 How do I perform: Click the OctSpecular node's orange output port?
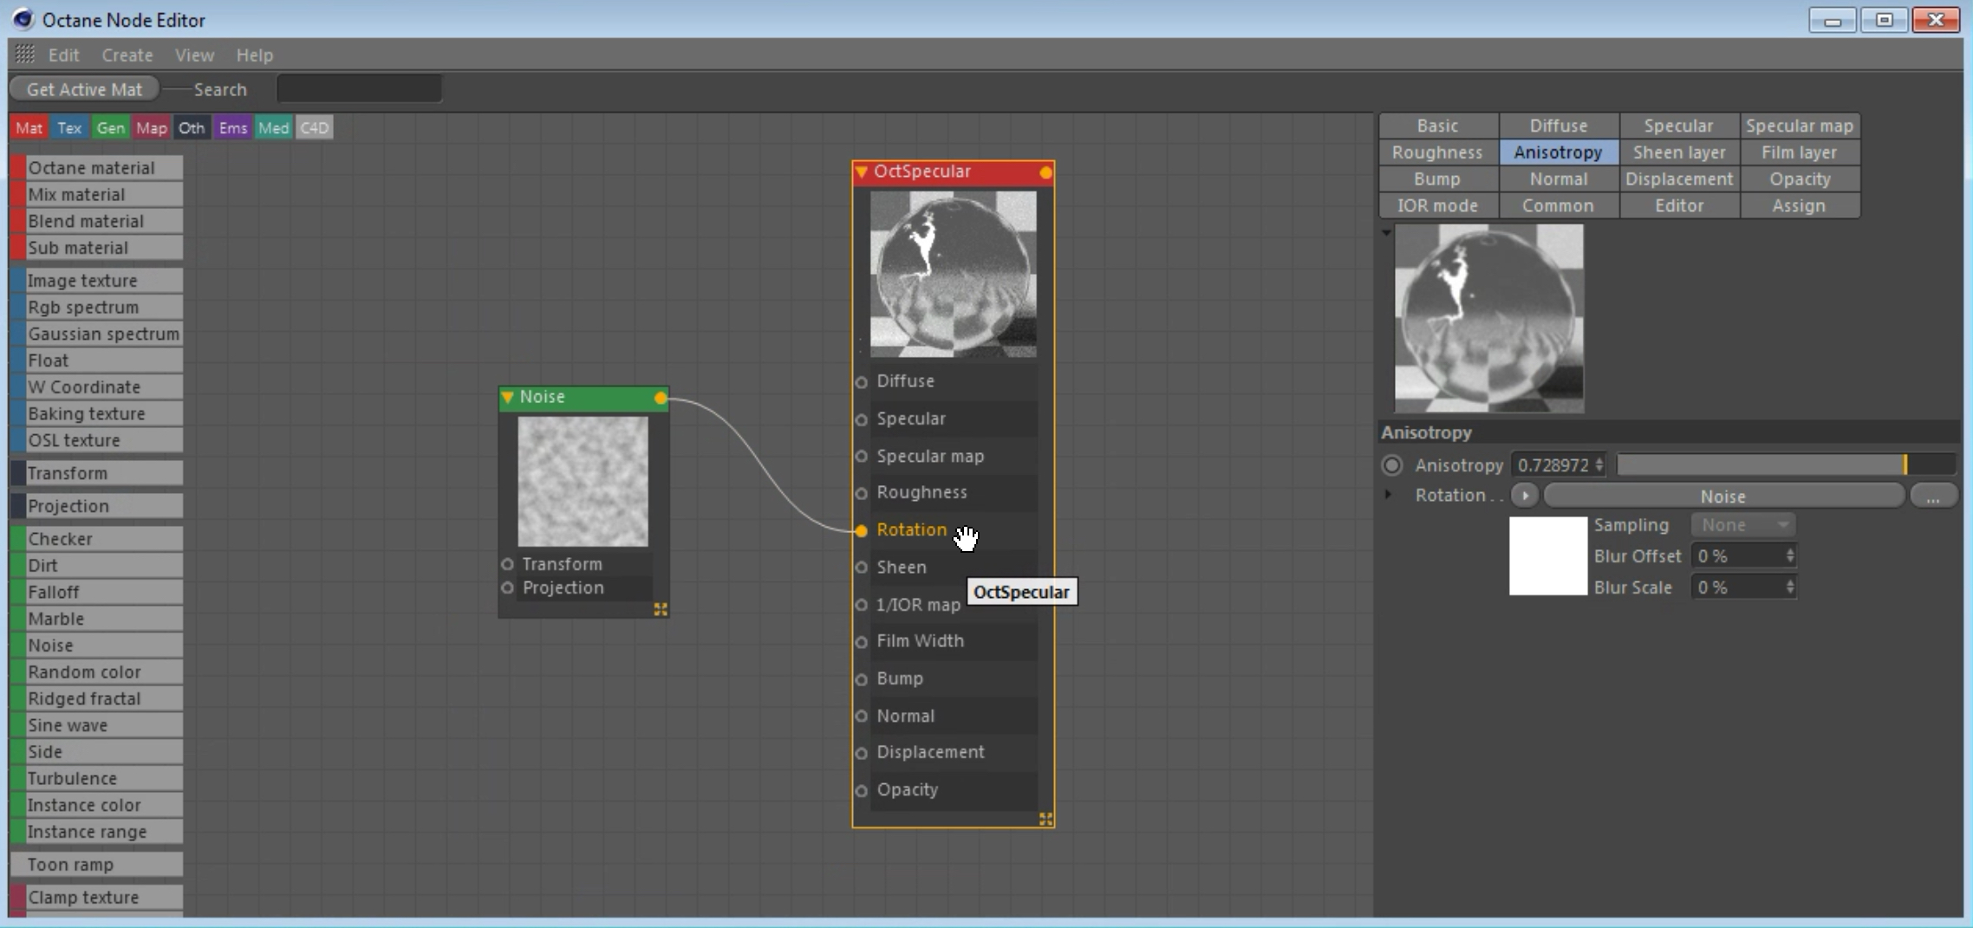(x=1045, y=172)
